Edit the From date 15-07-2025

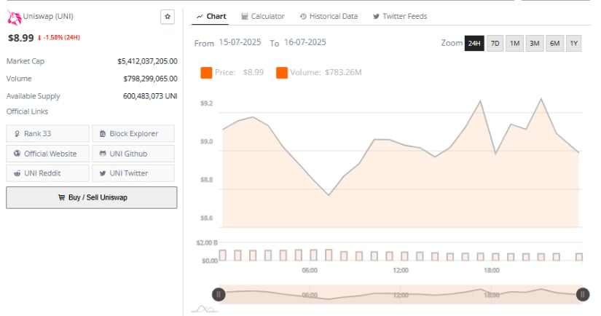click(x=240, y=42)
